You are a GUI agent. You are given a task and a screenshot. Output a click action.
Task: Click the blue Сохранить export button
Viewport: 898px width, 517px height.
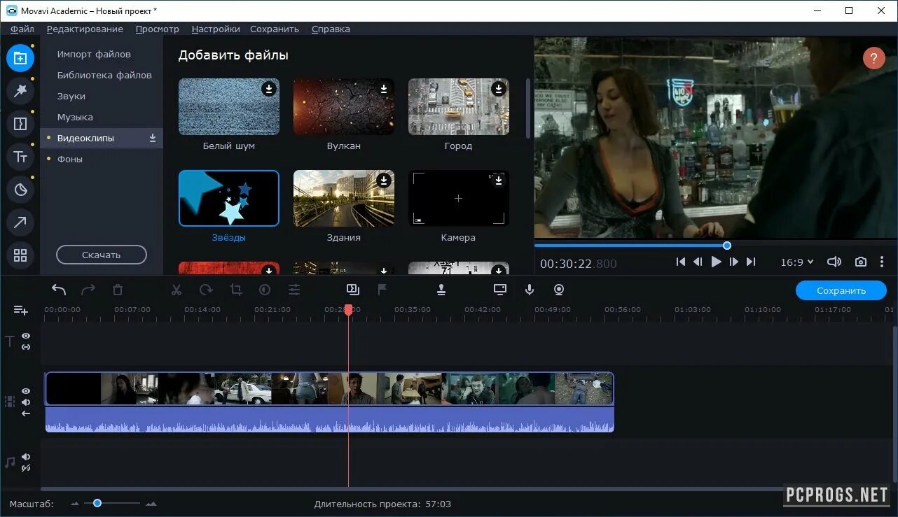[x=841, y=290]
